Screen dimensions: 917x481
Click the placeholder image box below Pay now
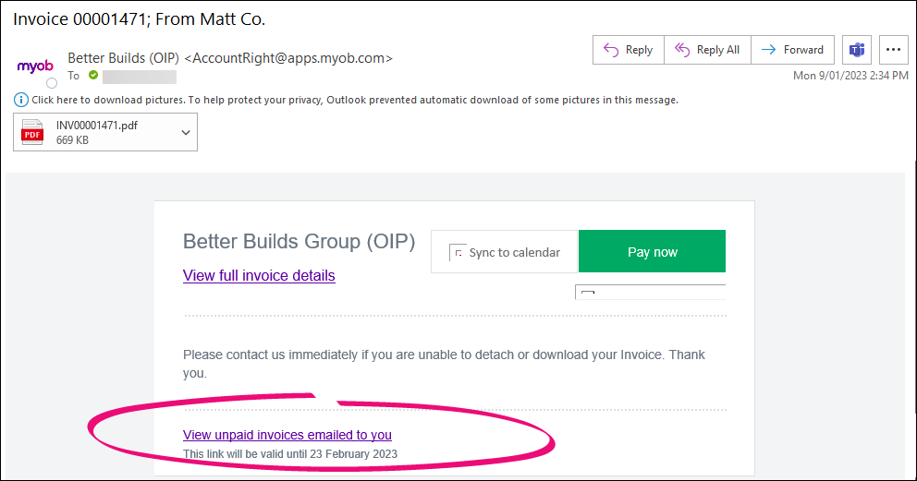[651, 292]
